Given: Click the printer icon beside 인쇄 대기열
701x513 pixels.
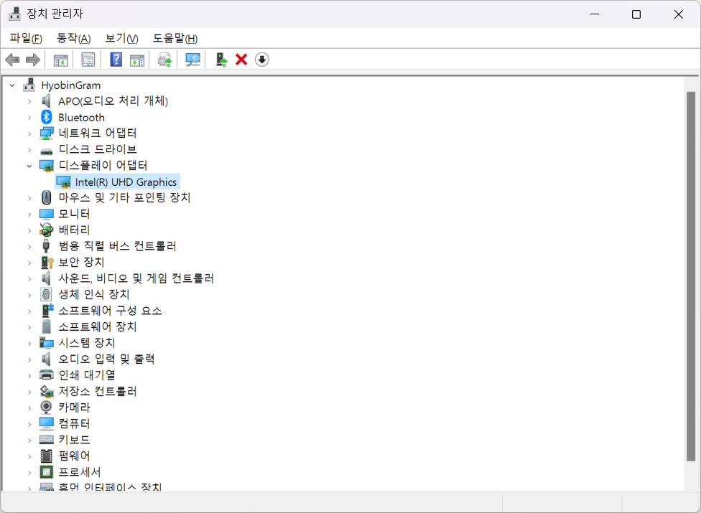Looking at the screenshot, I should point(47,375).
